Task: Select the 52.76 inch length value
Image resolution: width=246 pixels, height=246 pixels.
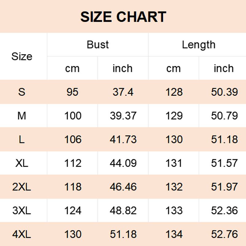Action: click(x=224, y=234)
